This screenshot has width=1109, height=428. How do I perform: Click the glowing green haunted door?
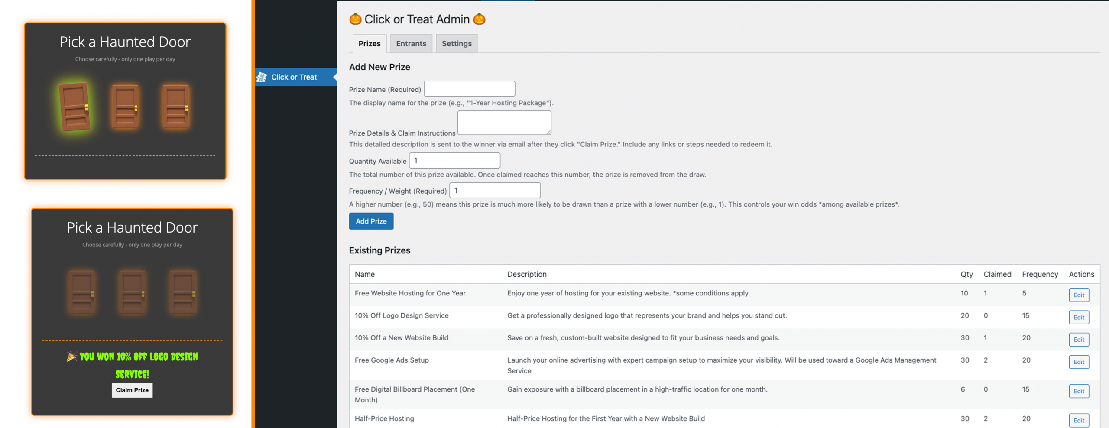[x=75, y=107]
